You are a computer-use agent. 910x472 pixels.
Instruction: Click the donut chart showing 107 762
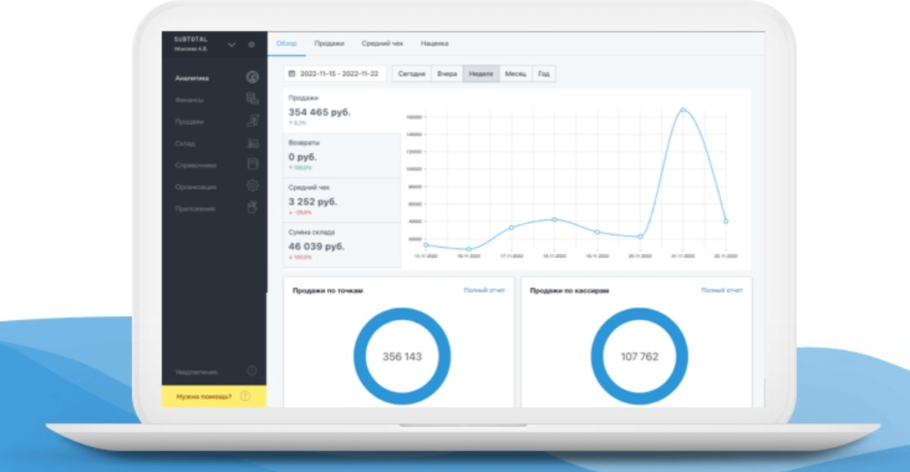point(639,356)
